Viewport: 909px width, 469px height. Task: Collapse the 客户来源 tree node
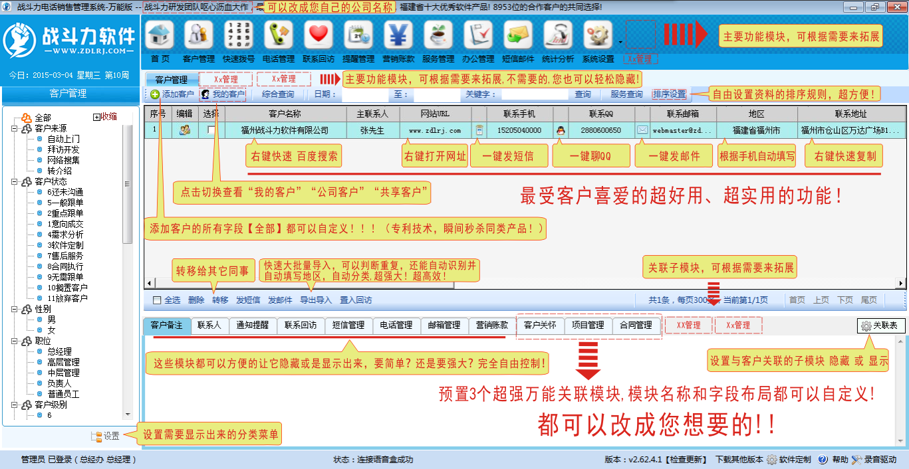pyautogui.click(x=14, y=128)
